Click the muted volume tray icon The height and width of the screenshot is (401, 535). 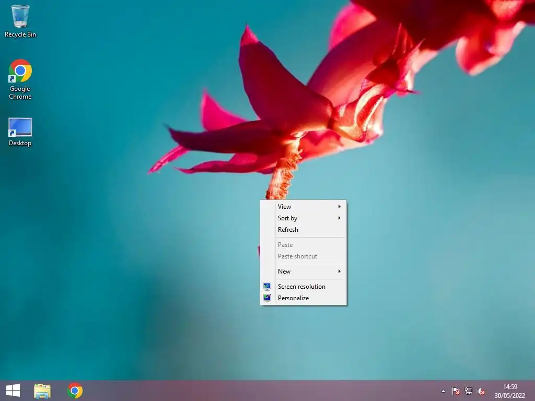[481, 391]
